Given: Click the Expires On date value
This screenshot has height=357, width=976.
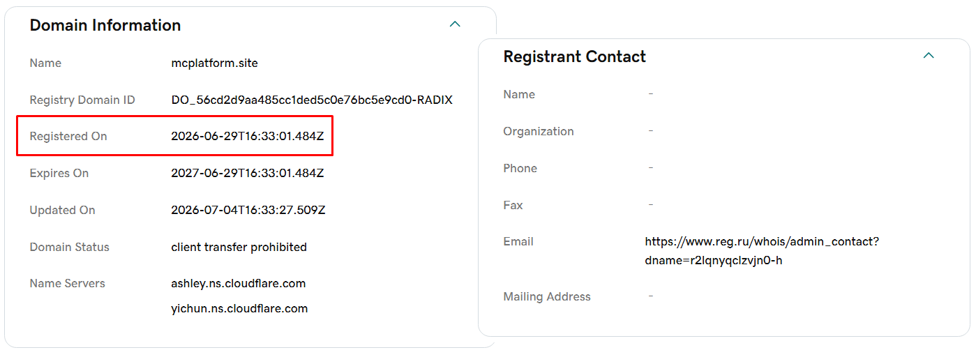Looking at the screenshot, I should 248,173.
